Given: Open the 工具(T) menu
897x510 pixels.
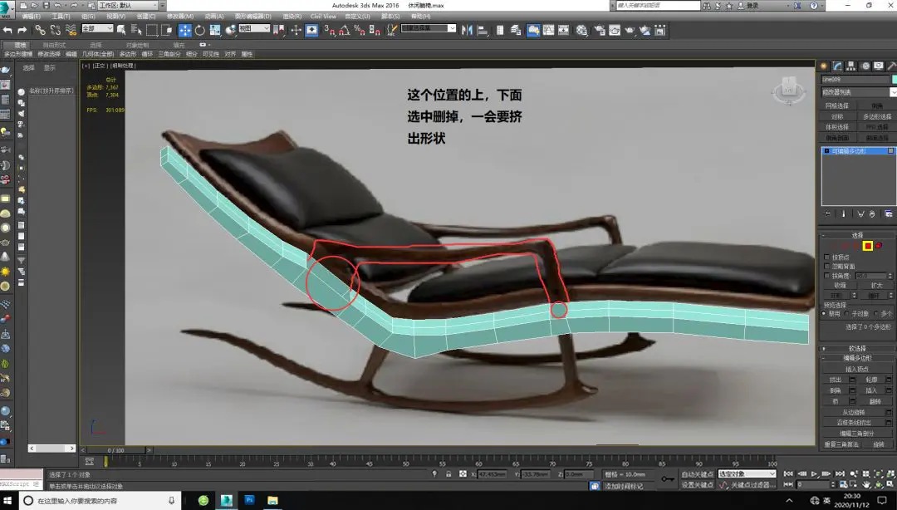Looking at the screenshot, I should [x=61, y=16].
